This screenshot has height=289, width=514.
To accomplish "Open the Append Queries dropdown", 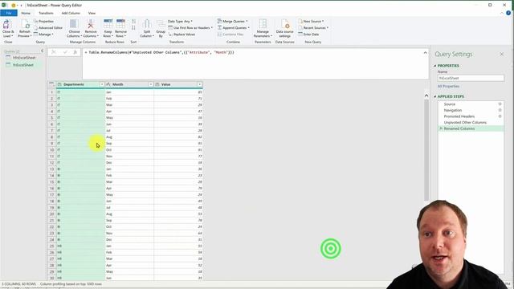I will (234, 28).
